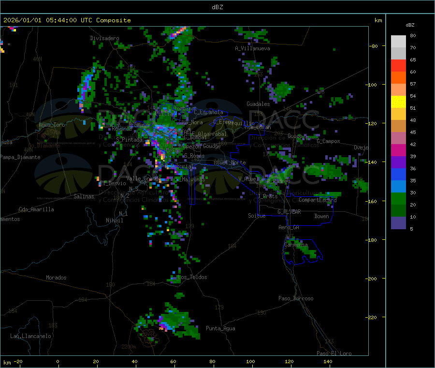This screenshot has width=435, height=368.
Task: Click the 140 tick on the horizontal km axis
Action: (328, 361)
